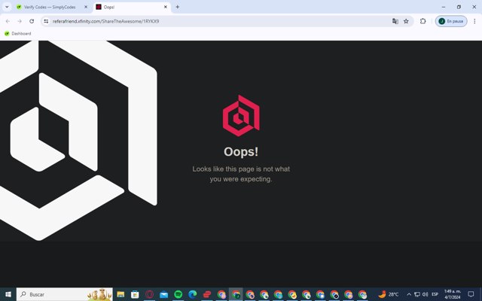Open the Dashboard bookmark
The image size is (482, 301).
[18, 33]
